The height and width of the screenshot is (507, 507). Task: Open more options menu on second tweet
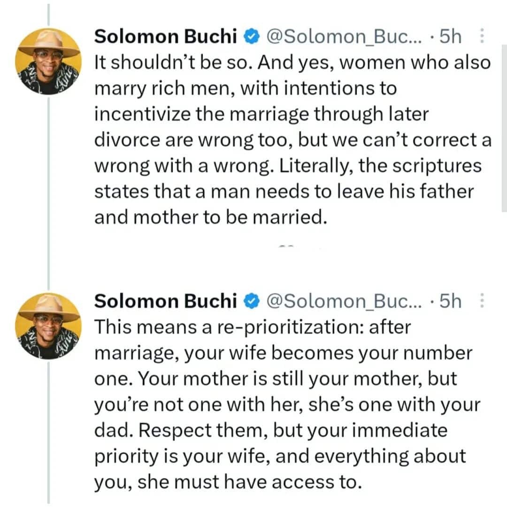click(481, 301)
